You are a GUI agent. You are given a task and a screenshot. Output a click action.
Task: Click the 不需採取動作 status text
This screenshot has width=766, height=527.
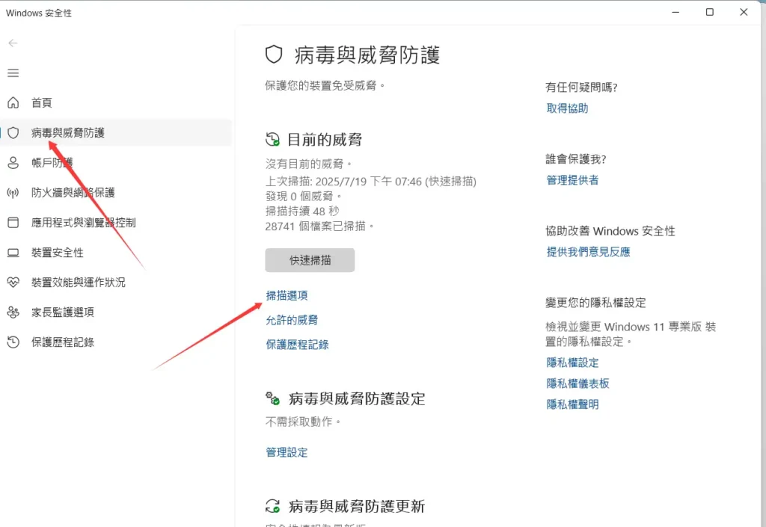click(302, 422)
